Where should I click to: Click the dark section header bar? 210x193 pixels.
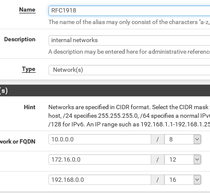[x=105, y=90]
